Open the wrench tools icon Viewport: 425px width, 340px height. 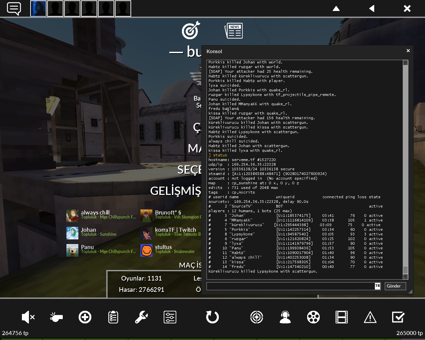click(x=141, y=317)
